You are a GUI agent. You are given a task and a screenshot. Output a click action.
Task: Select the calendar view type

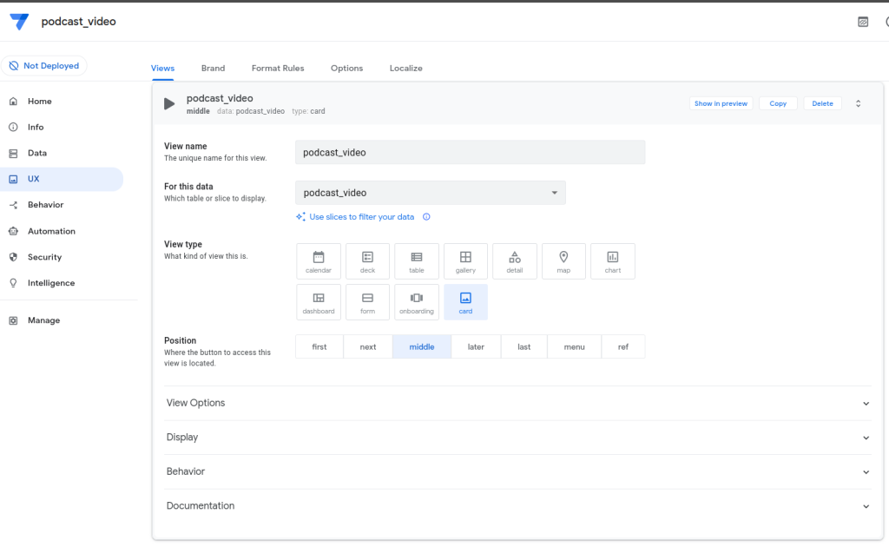[x=319, y=261]
